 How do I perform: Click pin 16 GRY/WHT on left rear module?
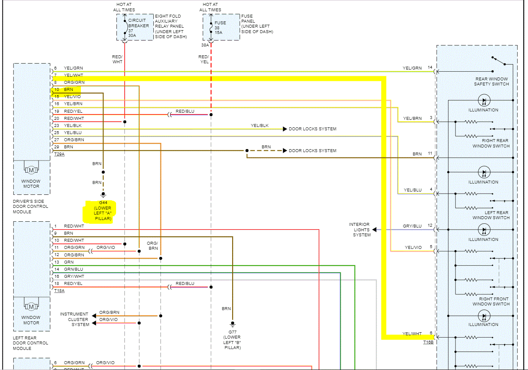[69, 277]
